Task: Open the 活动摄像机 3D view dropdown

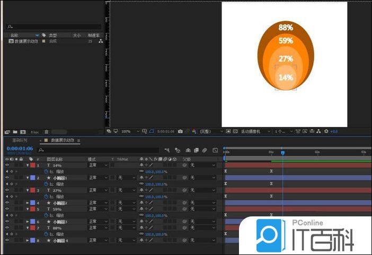Action: click(x=255, y=131)
